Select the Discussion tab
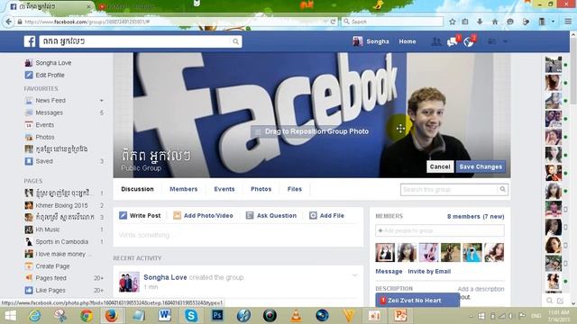The width and height of the screenshot is (577, 324). 137,189
